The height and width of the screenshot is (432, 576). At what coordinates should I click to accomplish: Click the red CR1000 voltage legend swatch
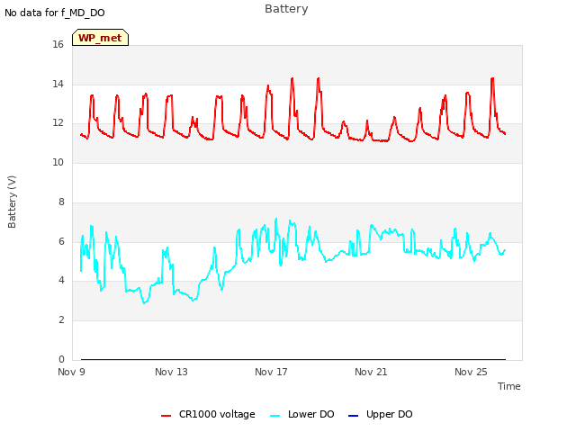tap(166, 416)
